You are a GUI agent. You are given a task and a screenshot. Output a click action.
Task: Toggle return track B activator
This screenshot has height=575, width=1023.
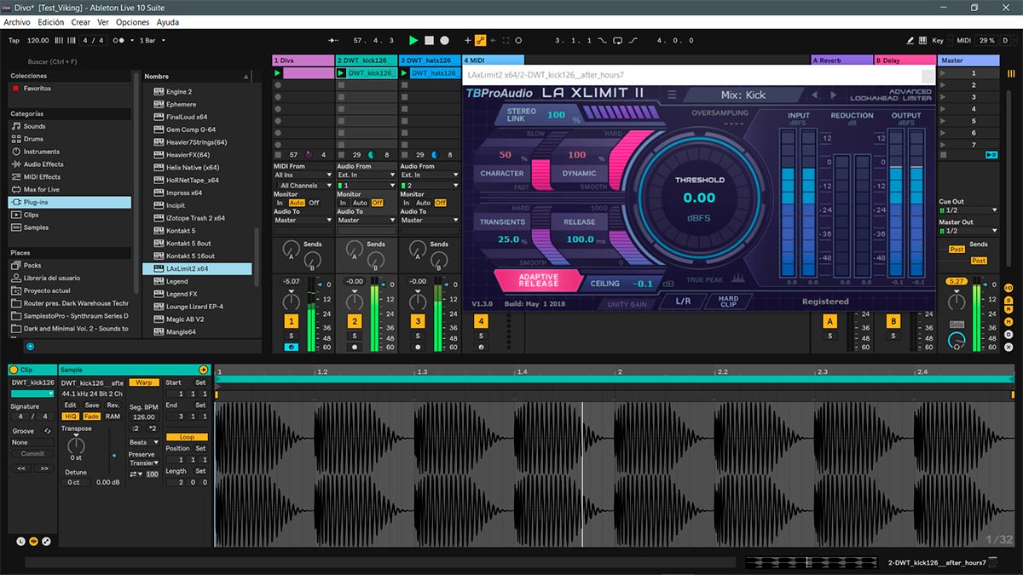coord(893,321)
